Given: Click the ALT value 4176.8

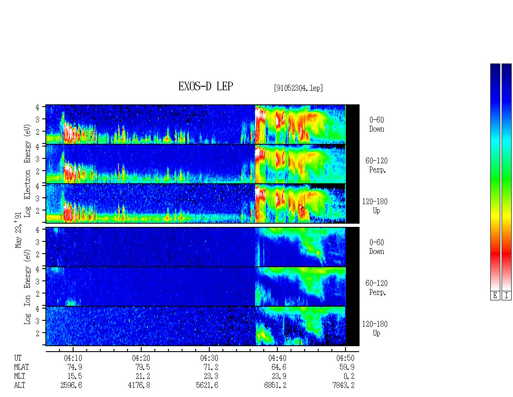Looking at the screenshot, I should coord(139,385).
